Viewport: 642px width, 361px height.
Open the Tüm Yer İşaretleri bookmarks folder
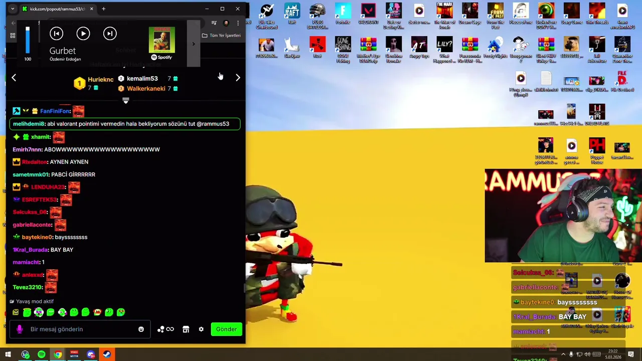[221, 36]
